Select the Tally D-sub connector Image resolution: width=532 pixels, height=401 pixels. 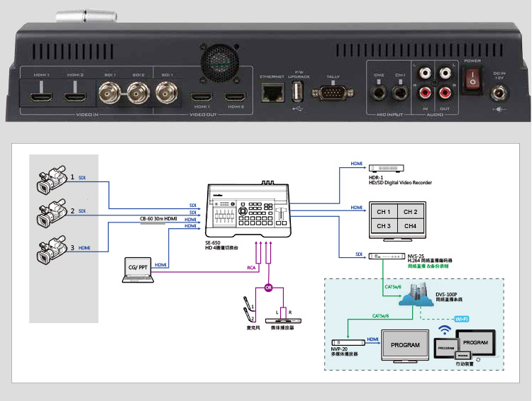pyautogui.click(x=333, y=91)
